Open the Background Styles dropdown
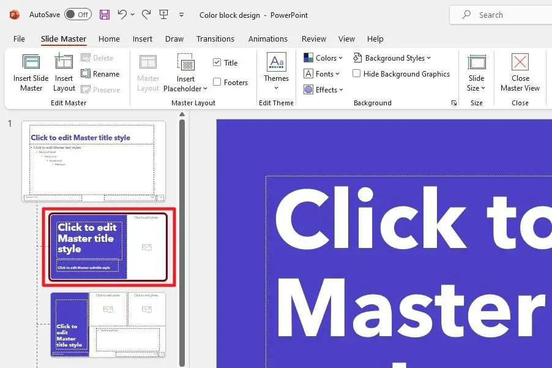This screenshot has height=368, width=552. pyautogui.click(x=392, y=58)
